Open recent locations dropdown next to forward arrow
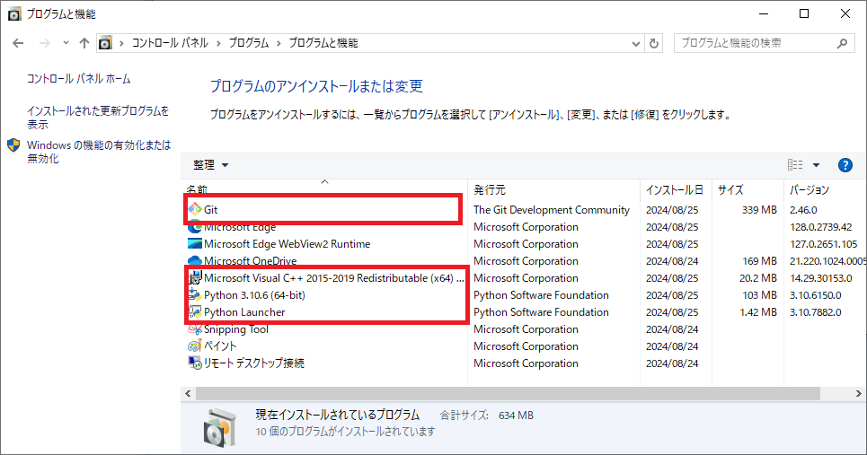 click(66, 43)
